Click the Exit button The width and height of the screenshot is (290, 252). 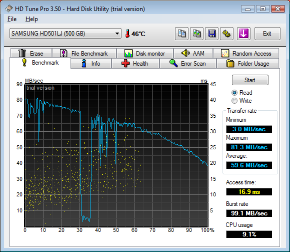coord(267,34)
